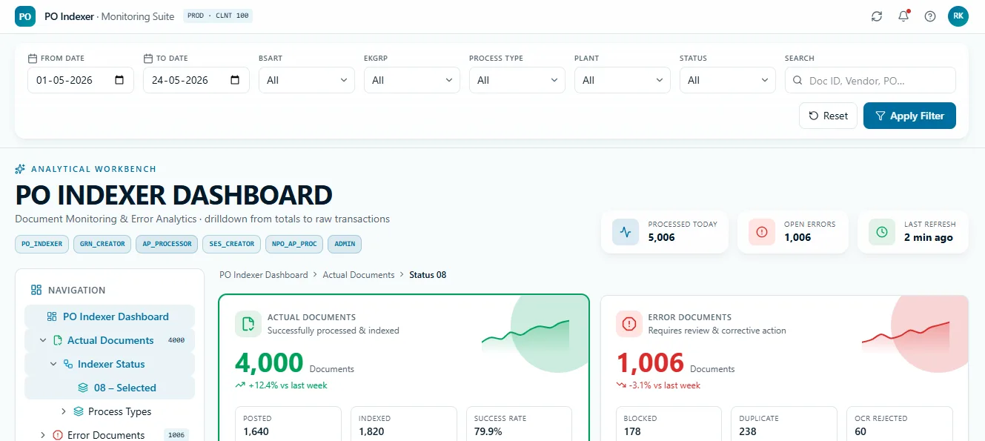
Task: Click the AP_PROCESSOR role chip
Action: tap(167, 243)
